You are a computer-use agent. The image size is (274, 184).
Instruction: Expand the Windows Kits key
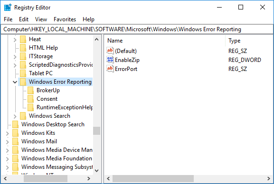pos(7,133)
